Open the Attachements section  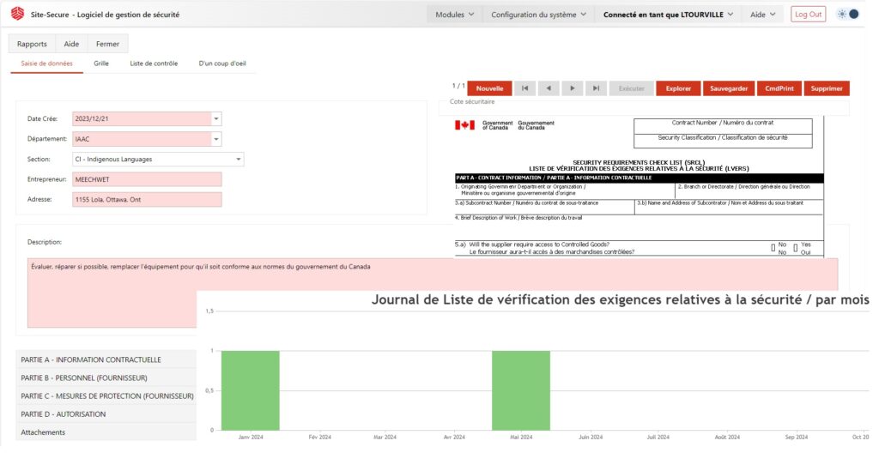coord(106,432)
